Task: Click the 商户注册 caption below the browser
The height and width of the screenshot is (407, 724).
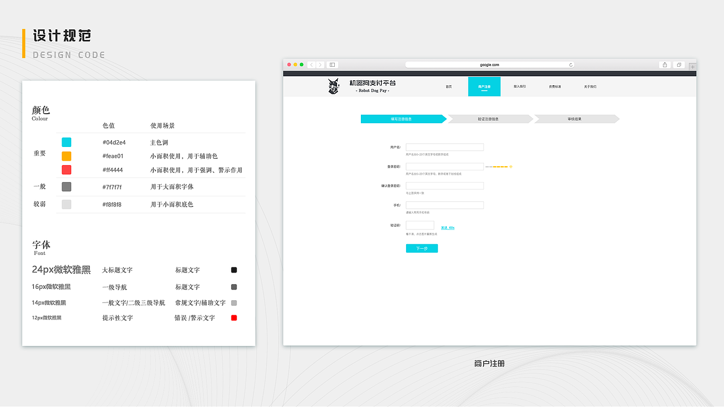Action: (489, 363)
